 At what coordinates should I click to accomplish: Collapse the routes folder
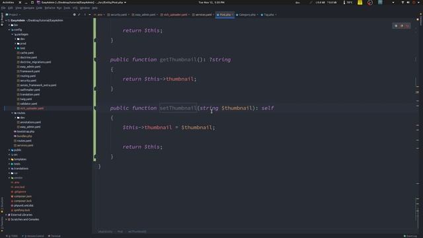click(x=13, y=113)
